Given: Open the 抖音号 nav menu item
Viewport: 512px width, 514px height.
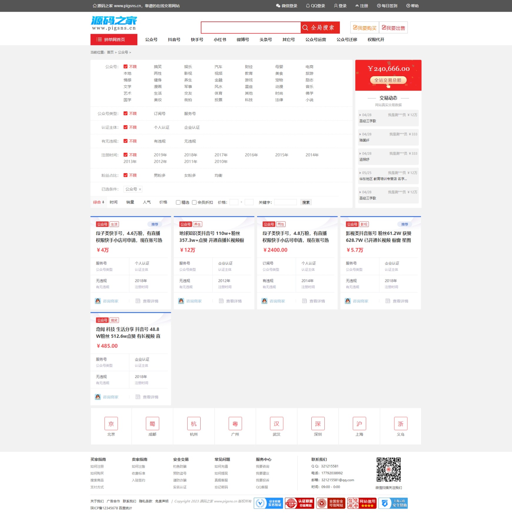Looking at the screenshot, I should coord(174,40).
